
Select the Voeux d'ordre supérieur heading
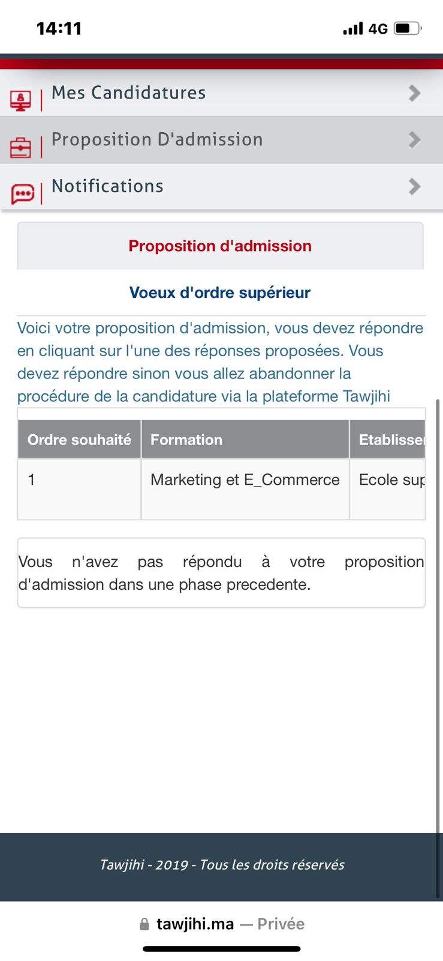point(220,293)
